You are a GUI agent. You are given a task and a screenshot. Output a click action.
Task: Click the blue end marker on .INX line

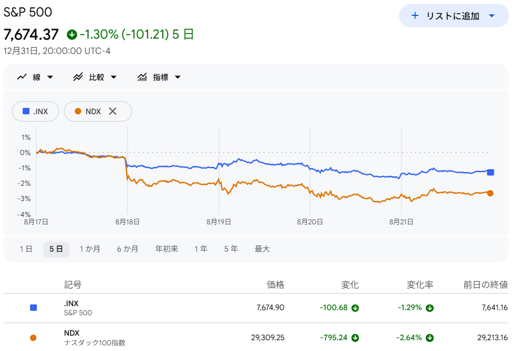tap(490, 172)
